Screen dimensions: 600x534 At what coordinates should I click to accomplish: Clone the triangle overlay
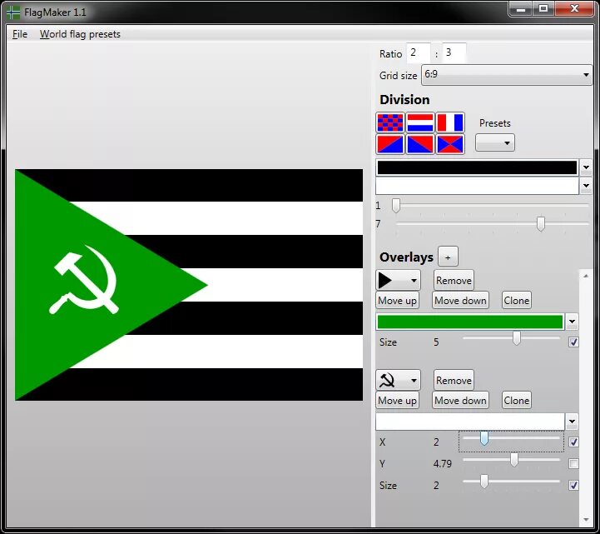click(517, 301)
